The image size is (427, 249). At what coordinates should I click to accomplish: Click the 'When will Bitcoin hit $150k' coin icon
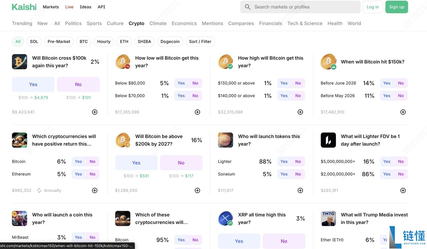pos(328,62)
